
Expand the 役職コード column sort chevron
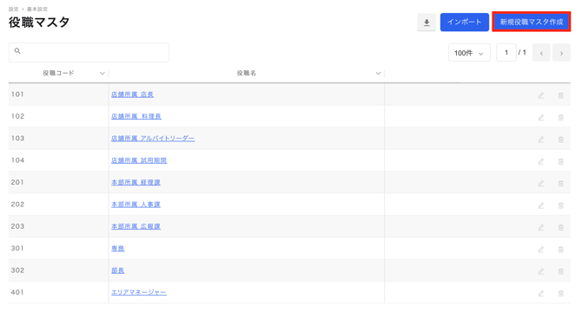[103, 74]
